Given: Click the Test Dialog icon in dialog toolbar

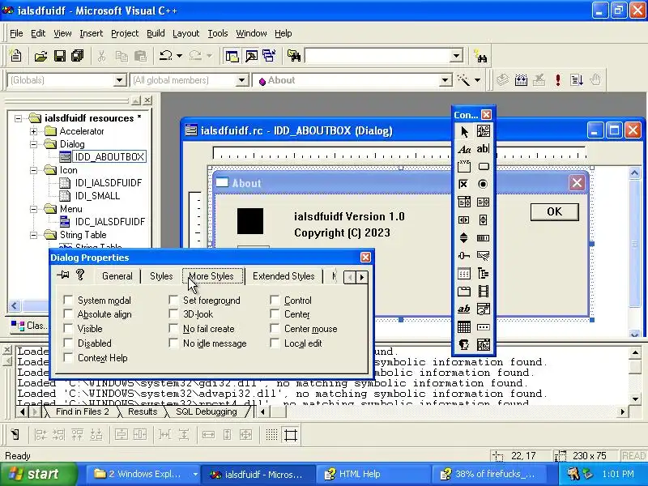Looking at the screenshot, I should [x=15, y=435].
